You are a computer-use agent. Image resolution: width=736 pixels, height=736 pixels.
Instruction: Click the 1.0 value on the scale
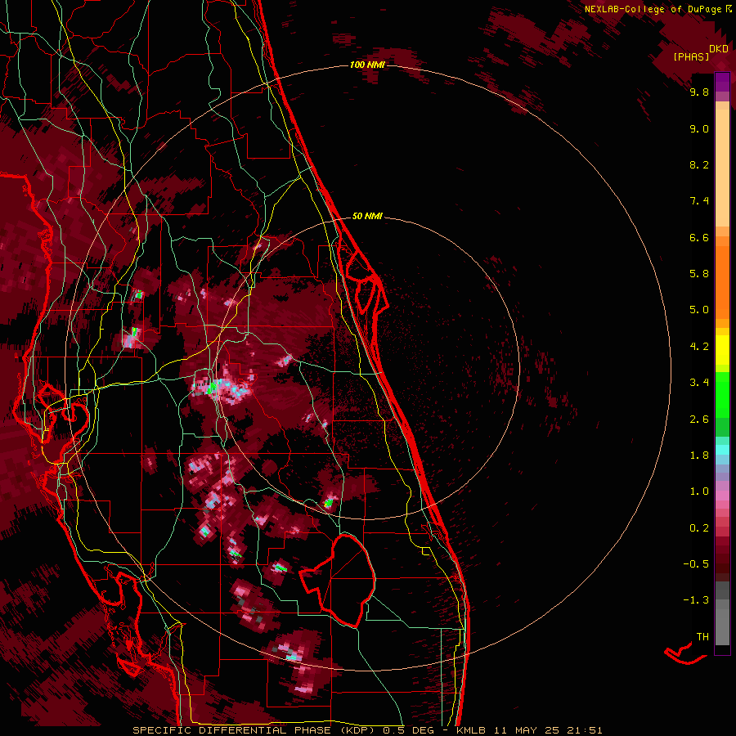click(x=699, y=491)
